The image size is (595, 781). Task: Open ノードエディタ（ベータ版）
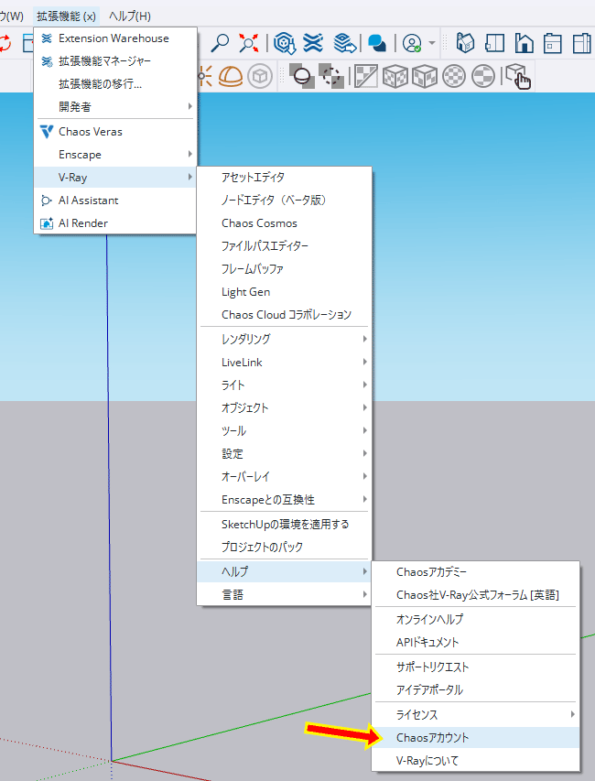point(285,201)
